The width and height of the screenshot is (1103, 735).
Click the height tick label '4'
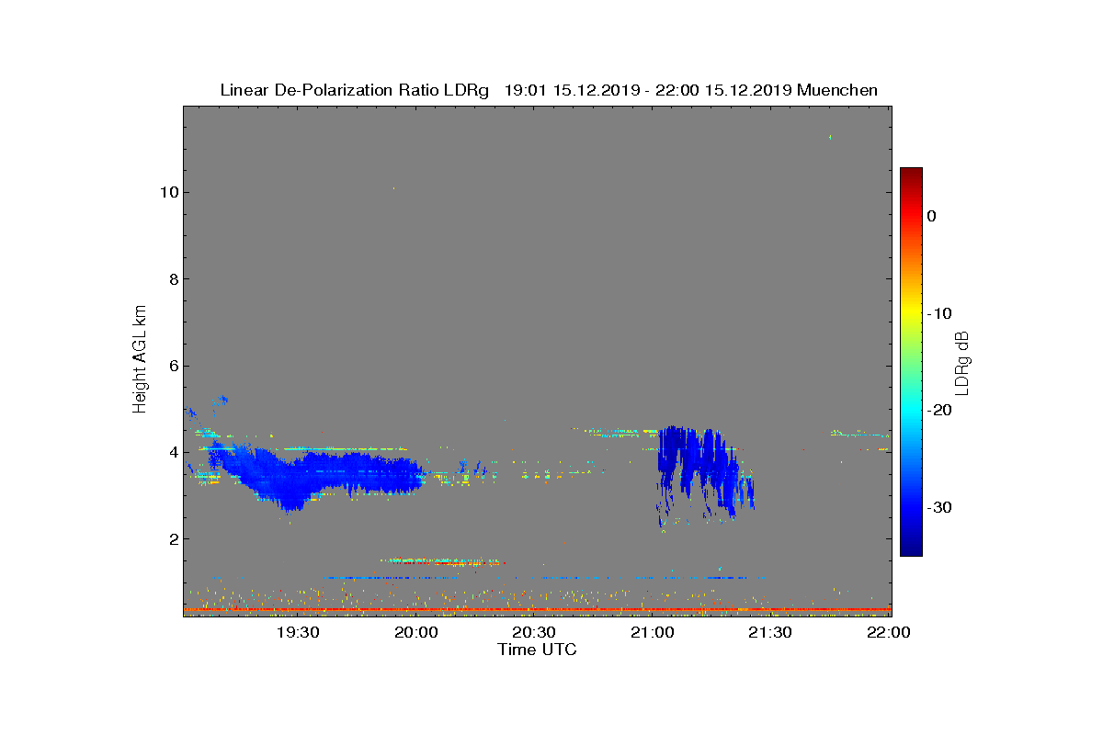[x=173, y=452]
